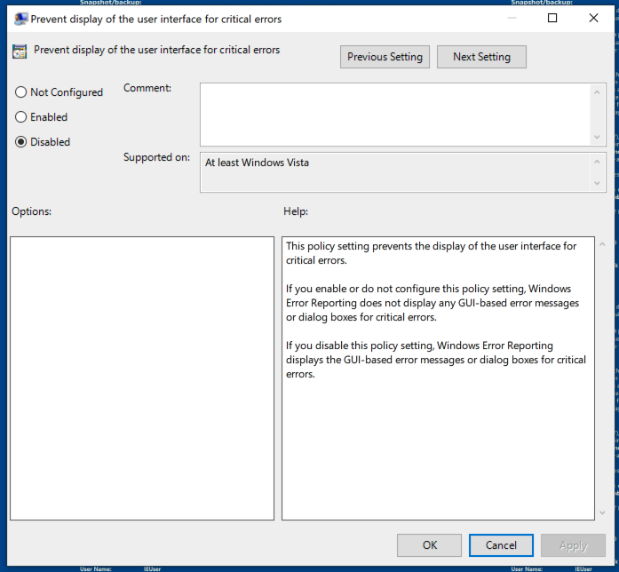Click the 'Options:' label

tap(32, 211)
